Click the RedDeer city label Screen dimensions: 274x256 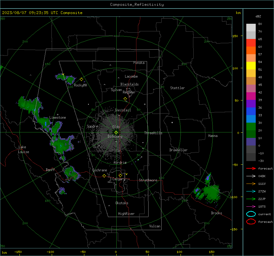click(x=129, y=92)
